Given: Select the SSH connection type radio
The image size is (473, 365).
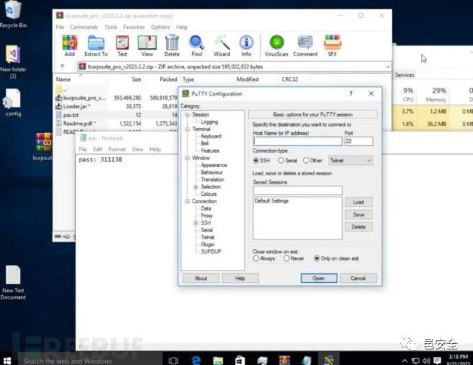Looking at the screenshot, I should pos(256,160).
